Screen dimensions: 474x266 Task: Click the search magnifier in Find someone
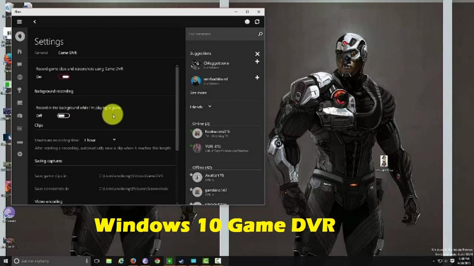click(260, 34)
